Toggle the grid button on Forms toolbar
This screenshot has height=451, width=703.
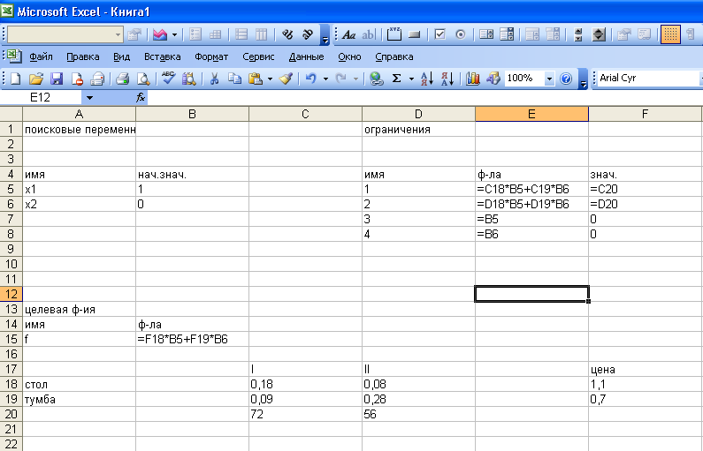[670, 34]
